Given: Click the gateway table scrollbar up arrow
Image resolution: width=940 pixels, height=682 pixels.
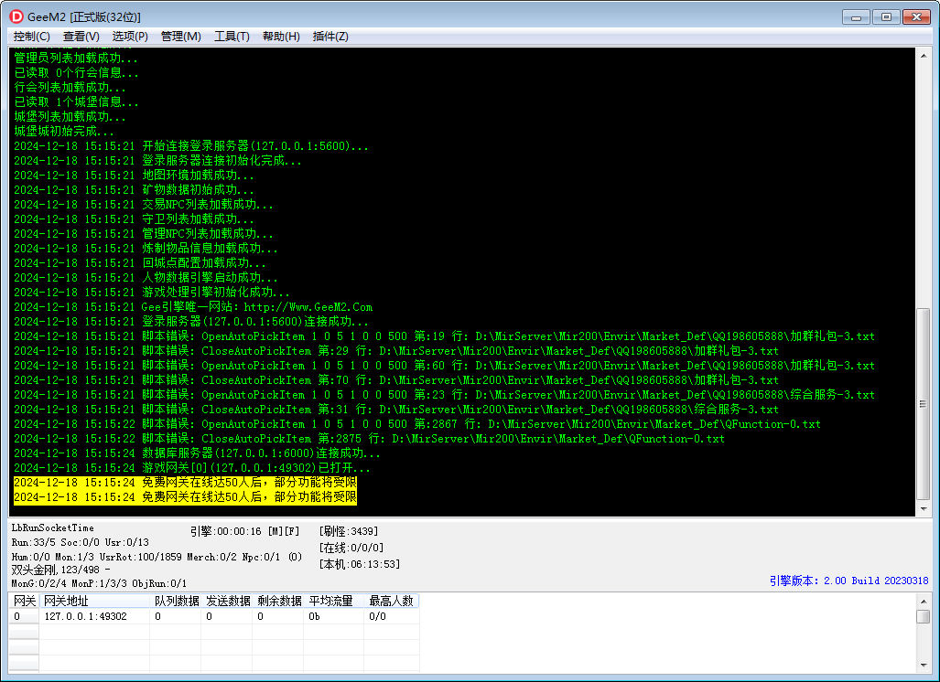Looking at the screenshot, I should pos(924,602).
